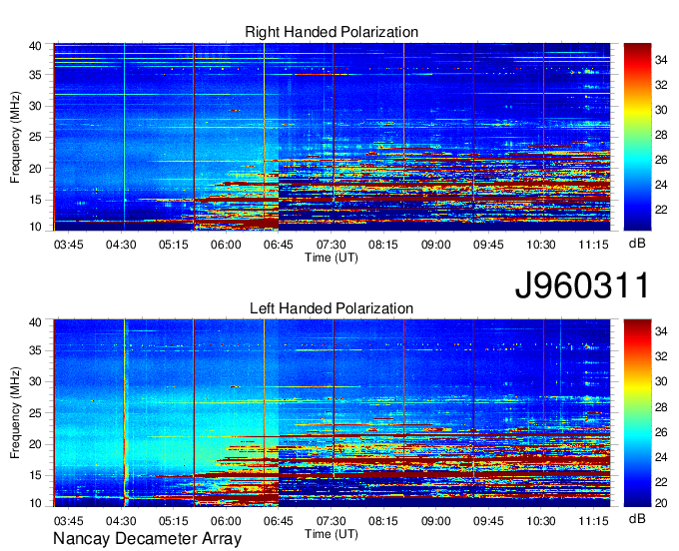Click 04:30 tick on Left Handed time axis
The image size is (679, 551).
click(x=121, y=521)
